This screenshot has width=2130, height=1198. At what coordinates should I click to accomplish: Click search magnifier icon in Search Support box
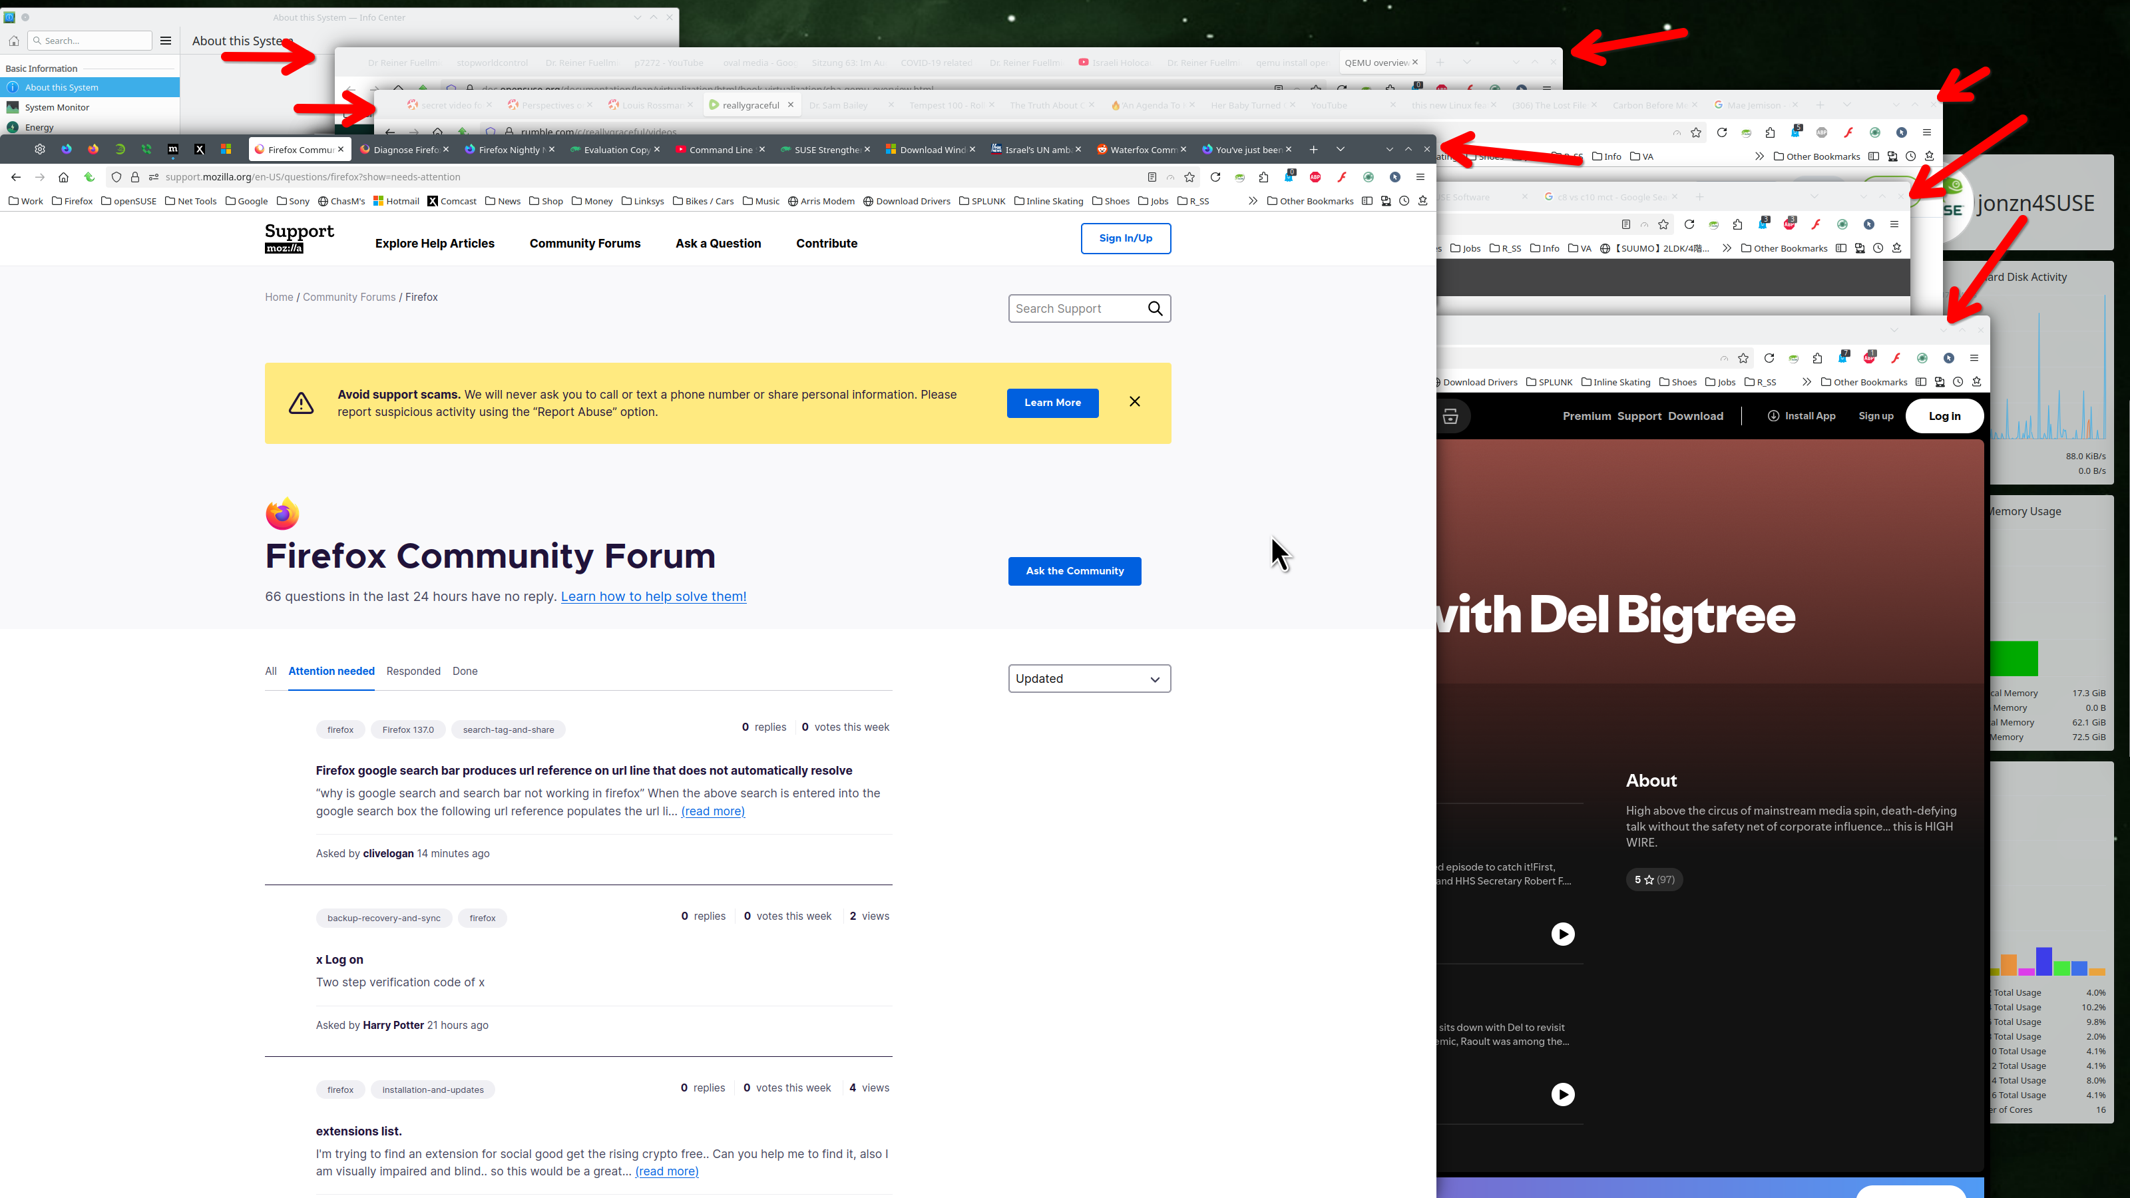1155,308
